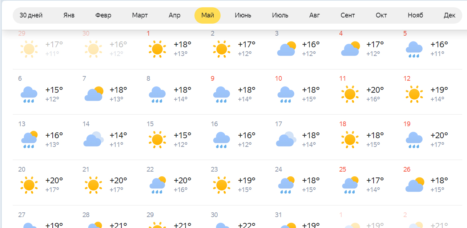Click the +20° temperature on May 20

(54, 180)
